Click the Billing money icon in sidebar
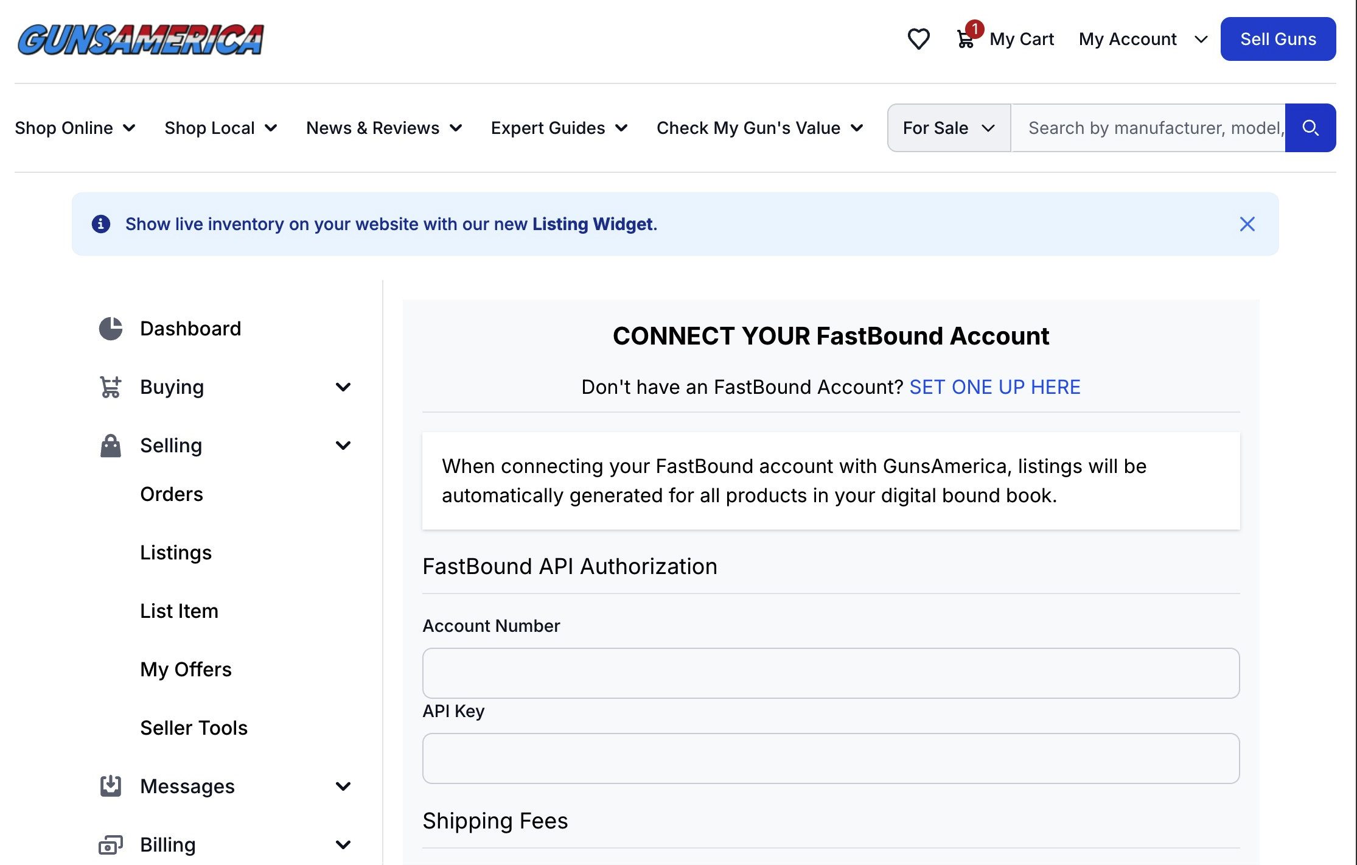This screenshot has height=865, width=1357. point(111,845)
